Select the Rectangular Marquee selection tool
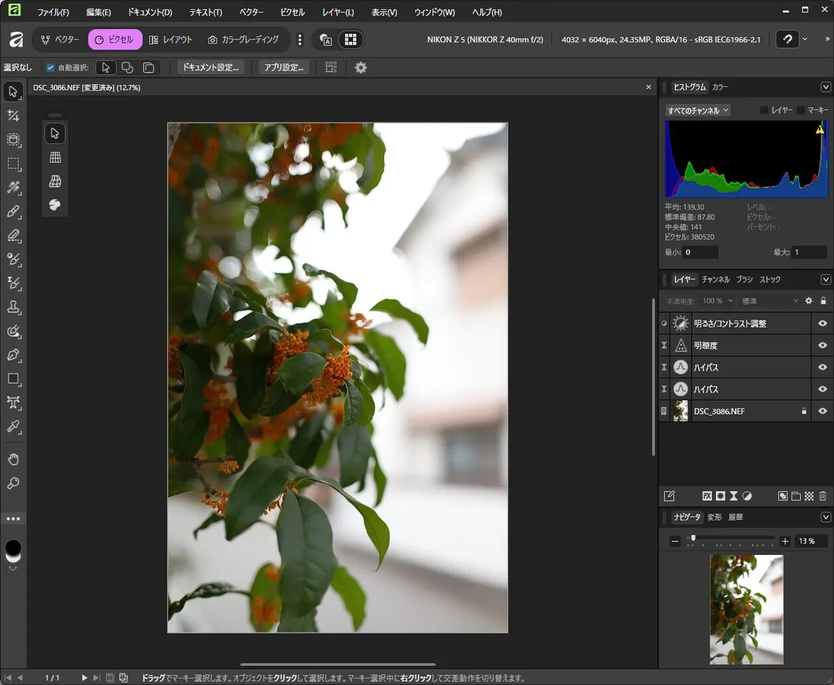Screen dimensions: 834x685 coord(13,164)
